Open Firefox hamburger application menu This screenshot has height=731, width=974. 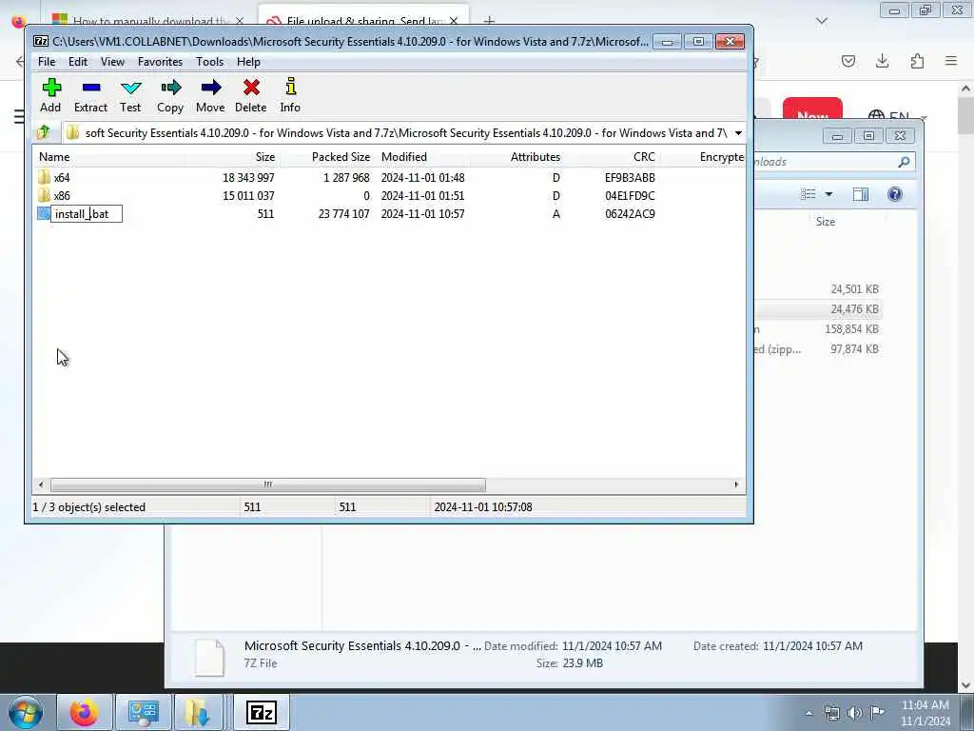pyautogui.click(x=951, y=61)
